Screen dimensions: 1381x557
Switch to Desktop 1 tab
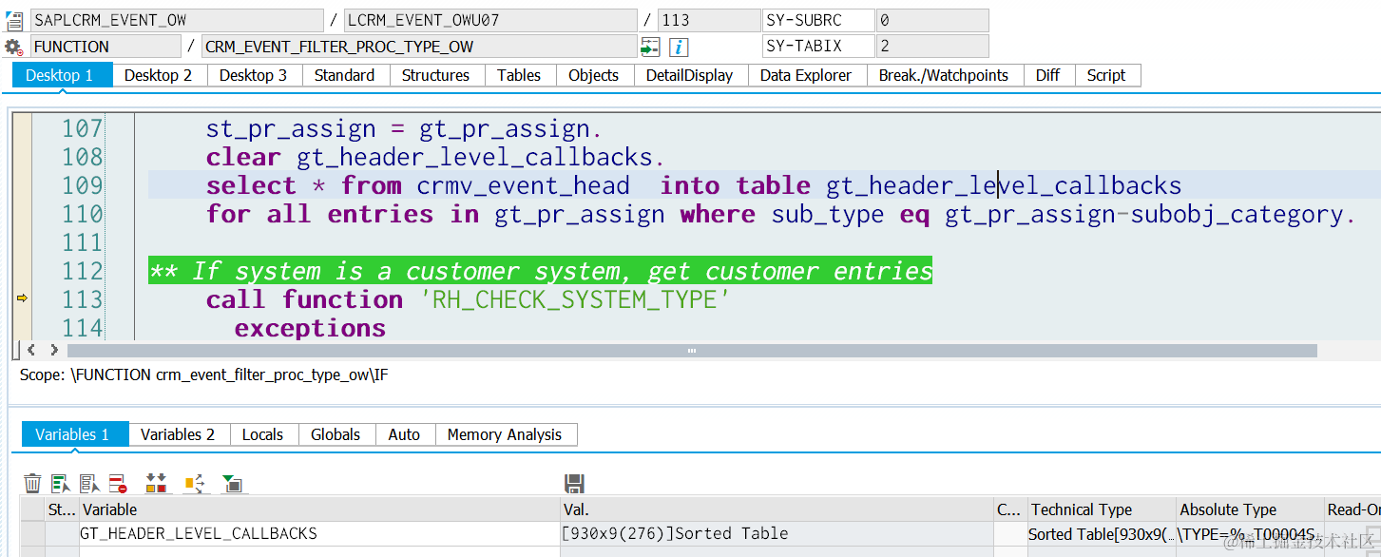click(62, 75)
